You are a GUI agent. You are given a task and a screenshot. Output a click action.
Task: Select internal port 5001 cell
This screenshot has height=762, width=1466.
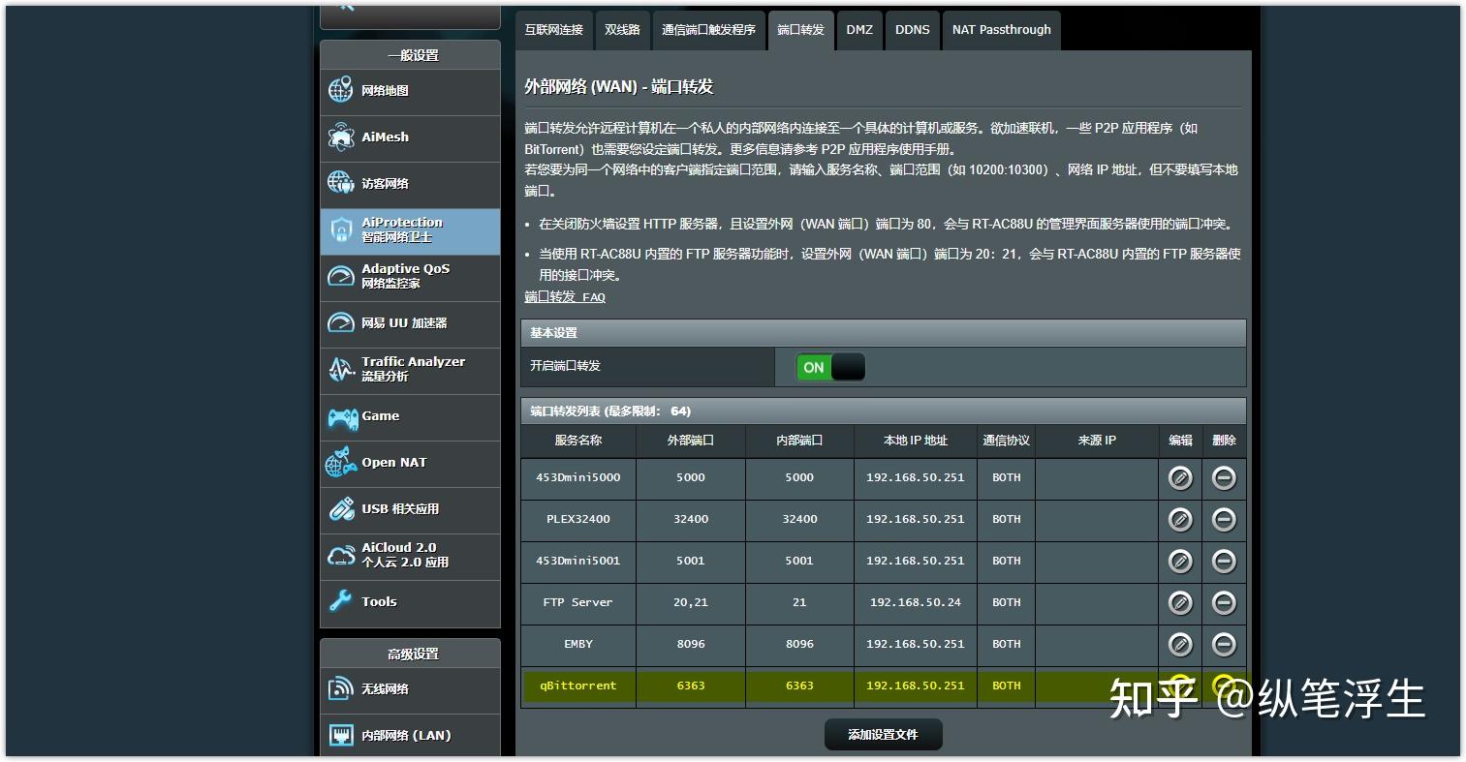click(x=799, y=561)
